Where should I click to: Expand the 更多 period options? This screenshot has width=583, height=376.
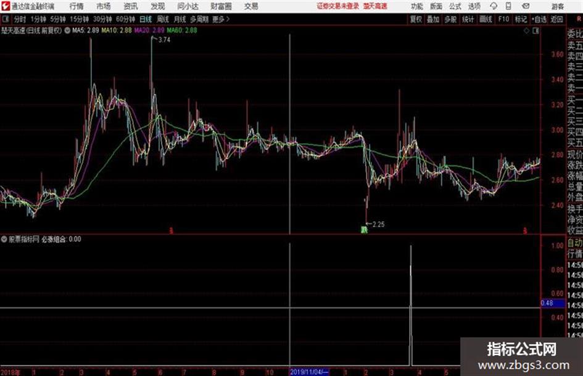220,19
